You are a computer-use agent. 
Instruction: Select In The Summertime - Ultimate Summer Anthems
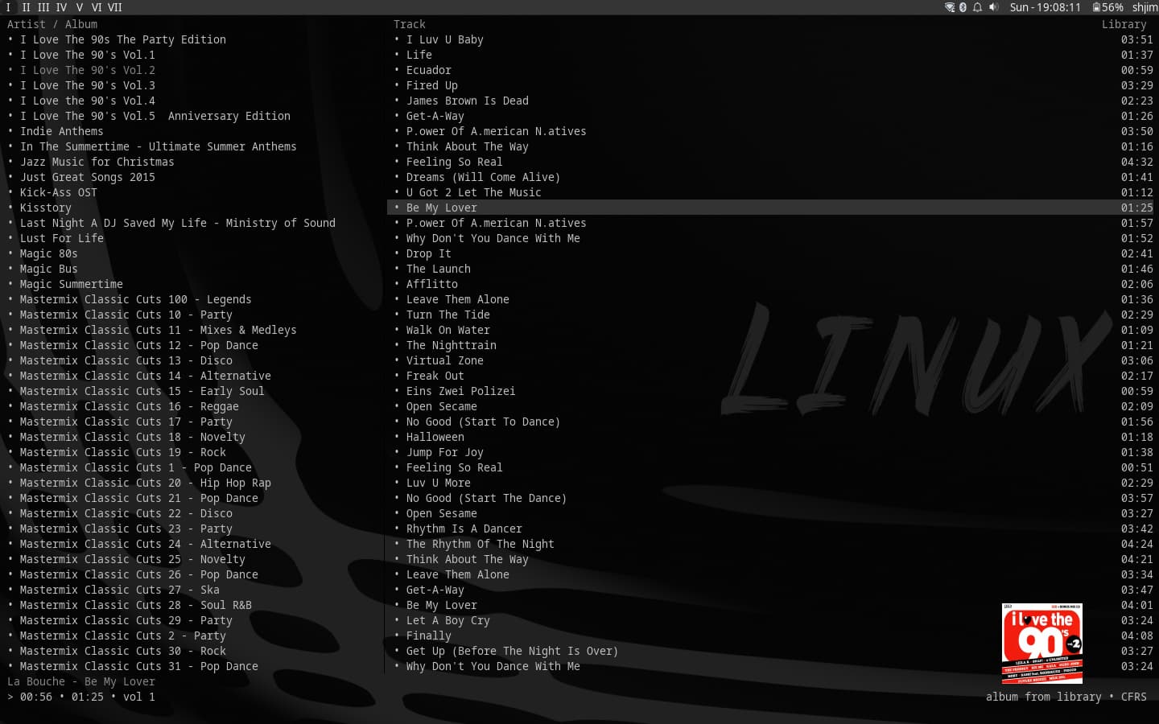point(159,146)
